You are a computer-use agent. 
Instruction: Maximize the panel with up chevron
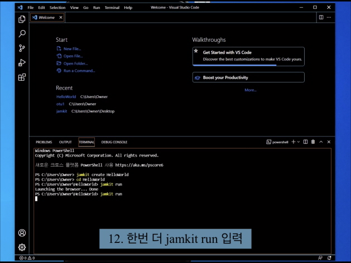tap(321, 142)
